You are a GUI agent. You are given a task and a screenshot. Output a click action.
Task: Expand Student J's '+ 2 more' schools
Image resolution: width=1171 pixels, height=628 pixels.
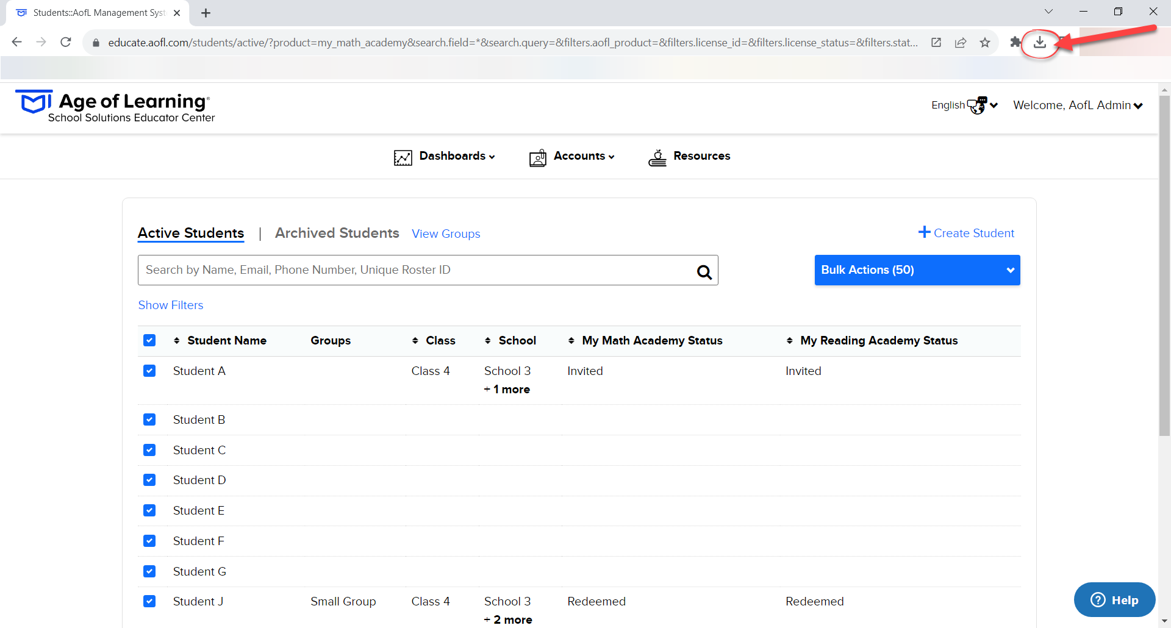coord(508,620)
